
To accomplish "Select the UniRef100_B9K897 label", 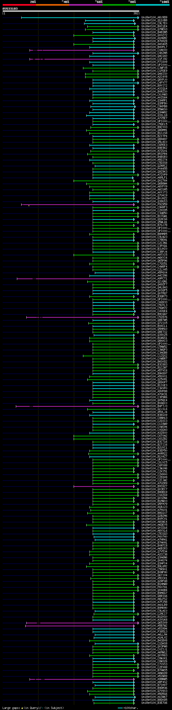I will coord(154,374).
